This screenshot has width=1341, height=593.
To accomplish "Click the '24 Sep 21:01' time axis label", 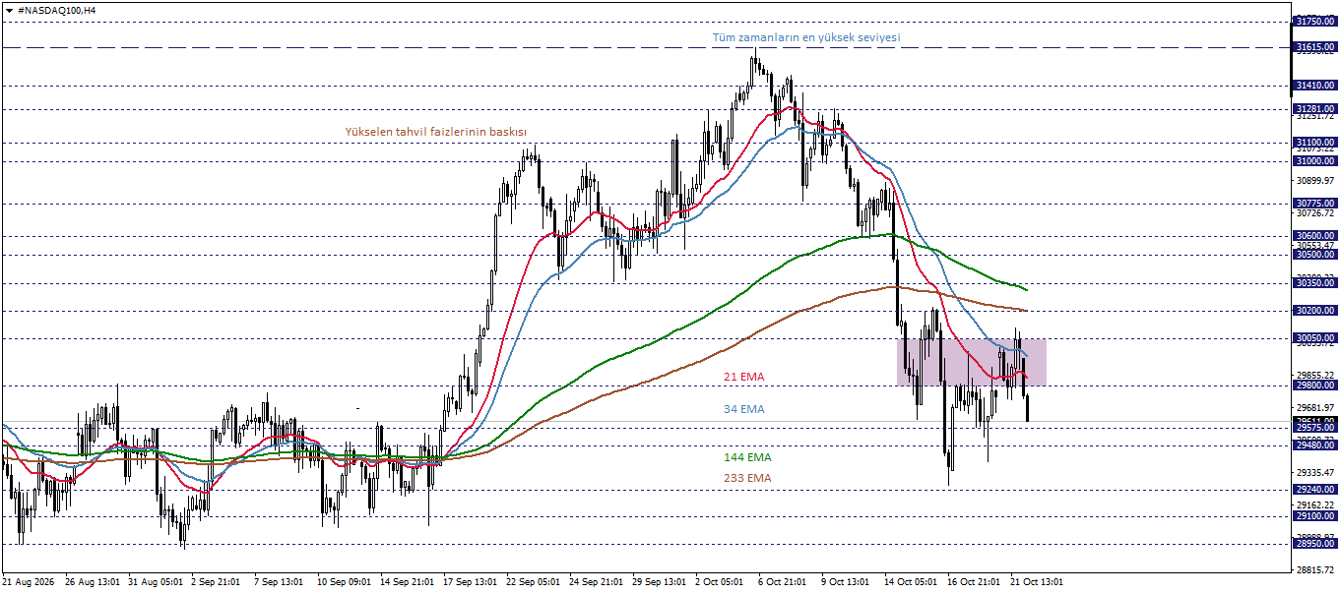I will pyautogui.click(x=597, y=582).
